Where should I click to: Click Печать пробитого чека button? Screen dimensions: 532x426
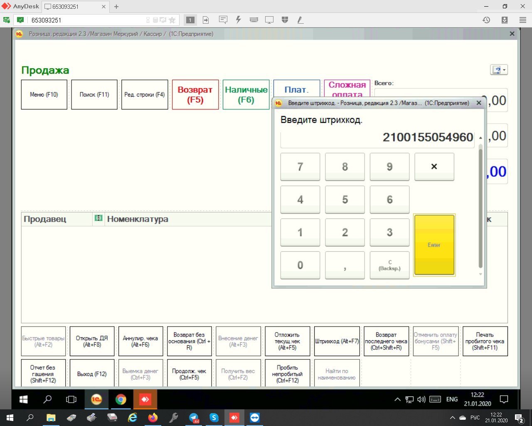[x=485, y=341]
